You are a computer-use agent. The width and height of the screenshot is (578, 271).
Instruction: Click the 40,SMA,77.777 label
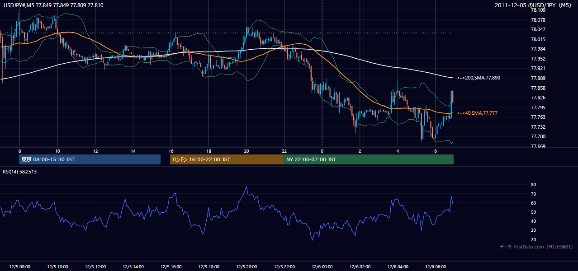[x=477, y=113]
